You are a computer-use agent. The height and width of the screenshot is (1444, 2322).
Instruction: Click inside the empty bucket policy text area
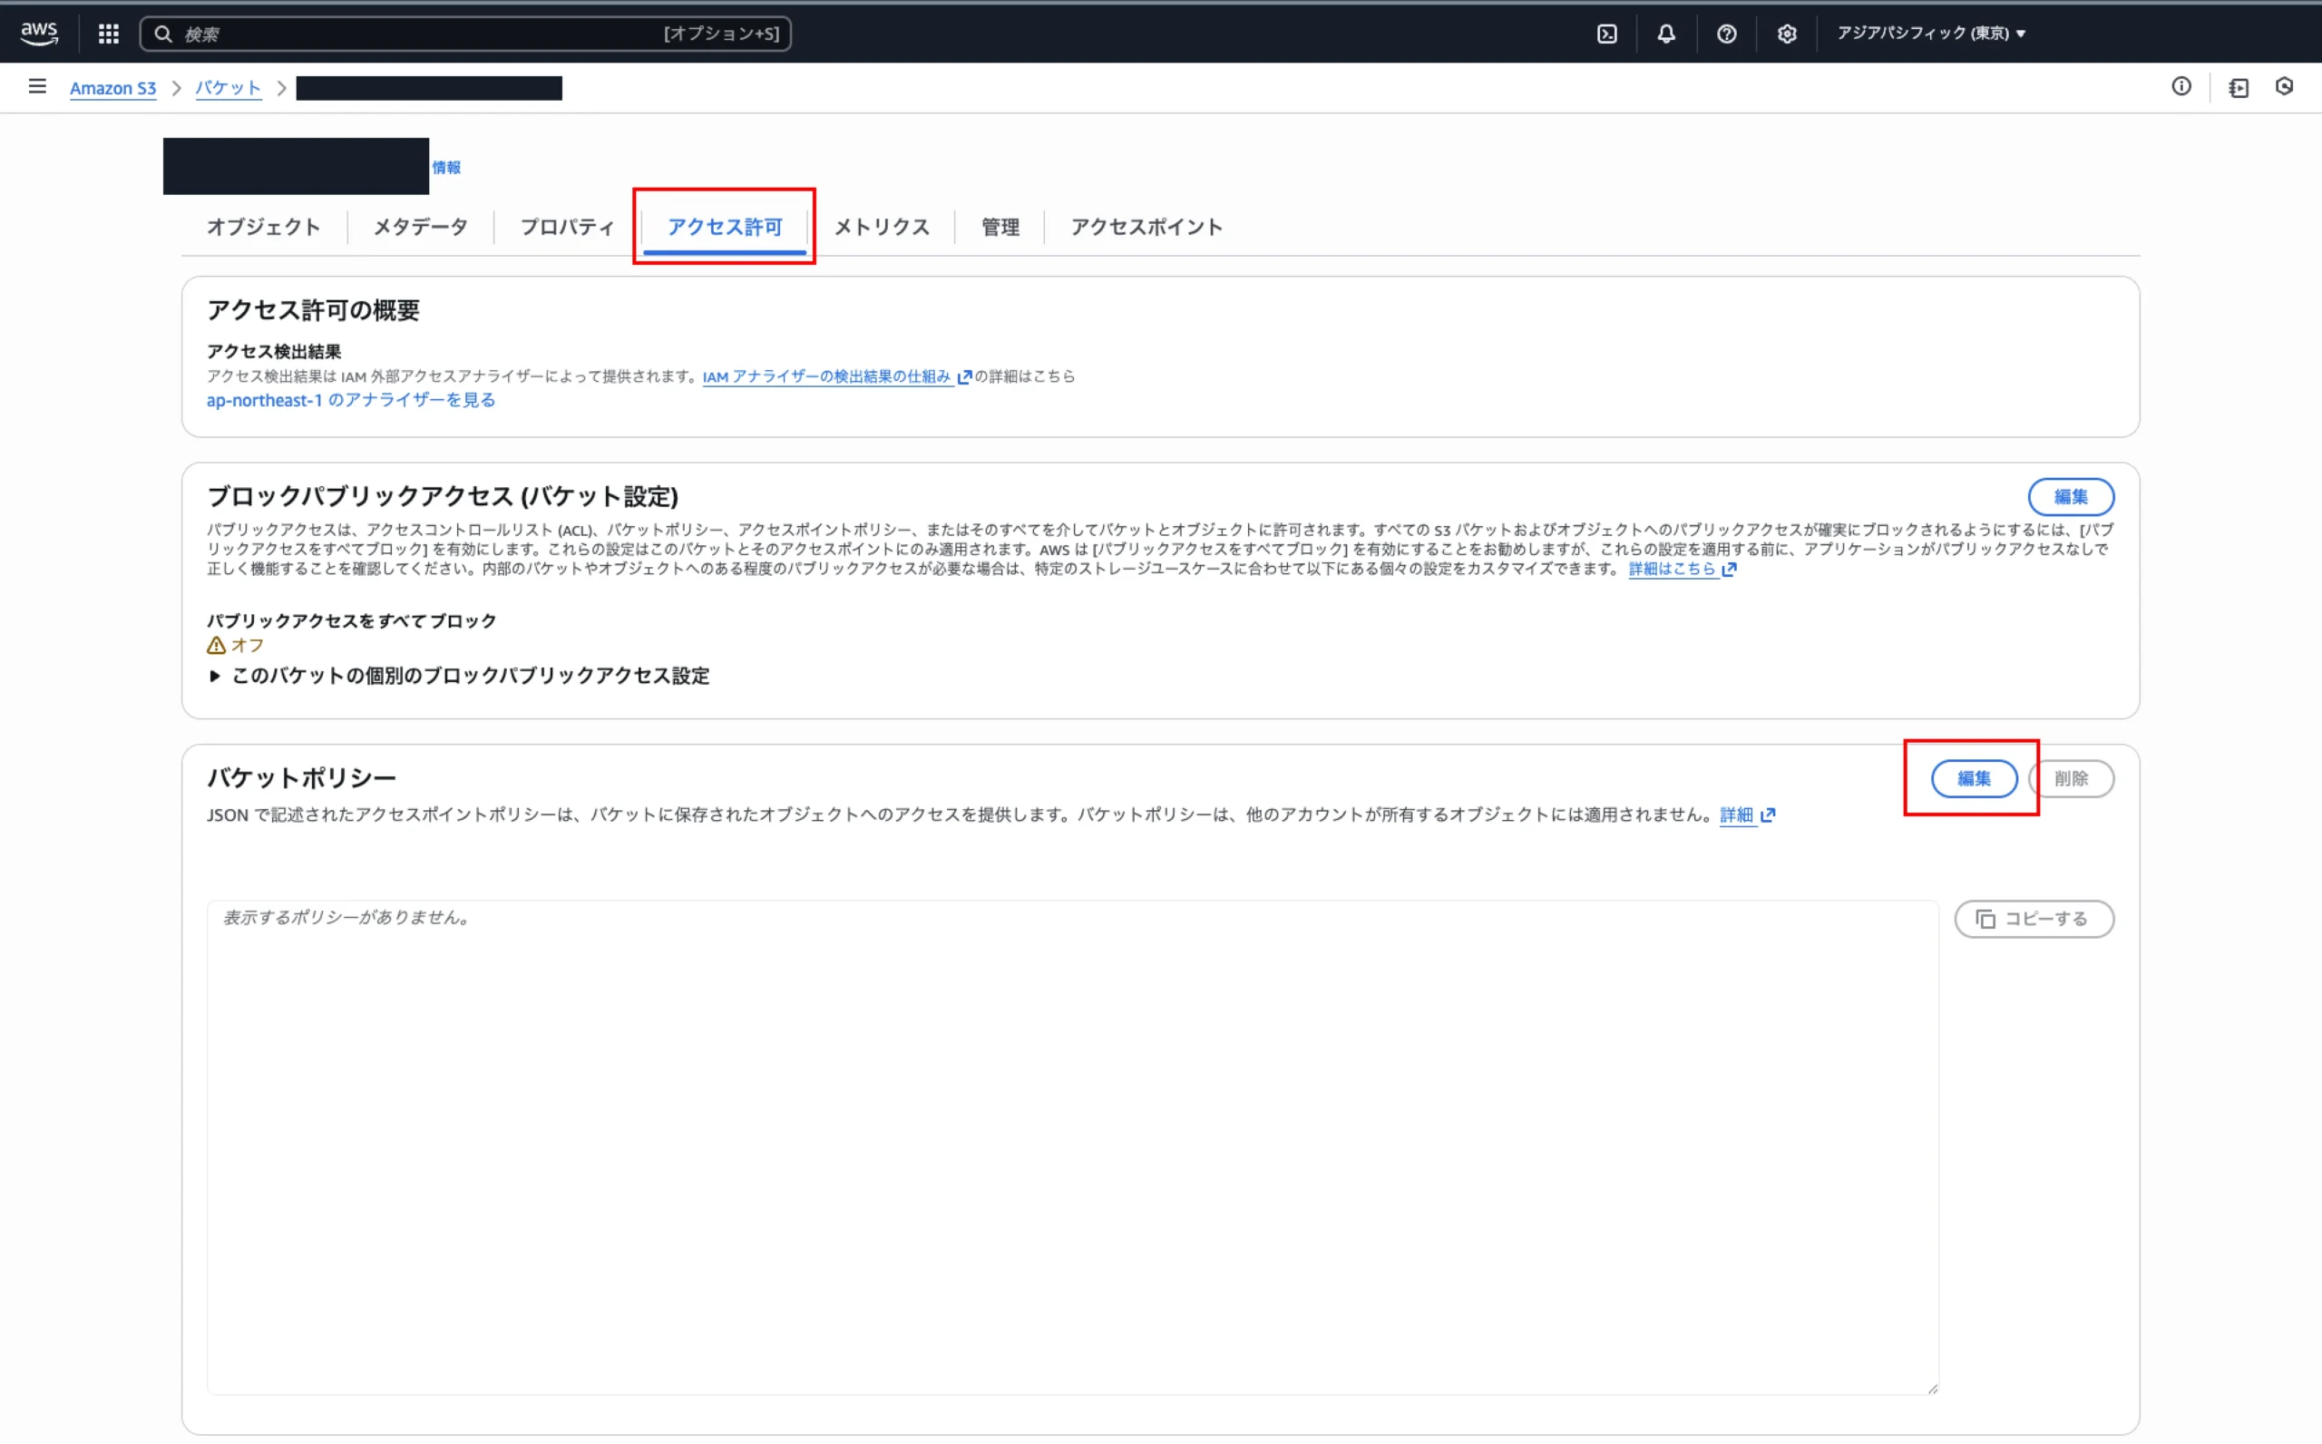coord(1071,1146)
